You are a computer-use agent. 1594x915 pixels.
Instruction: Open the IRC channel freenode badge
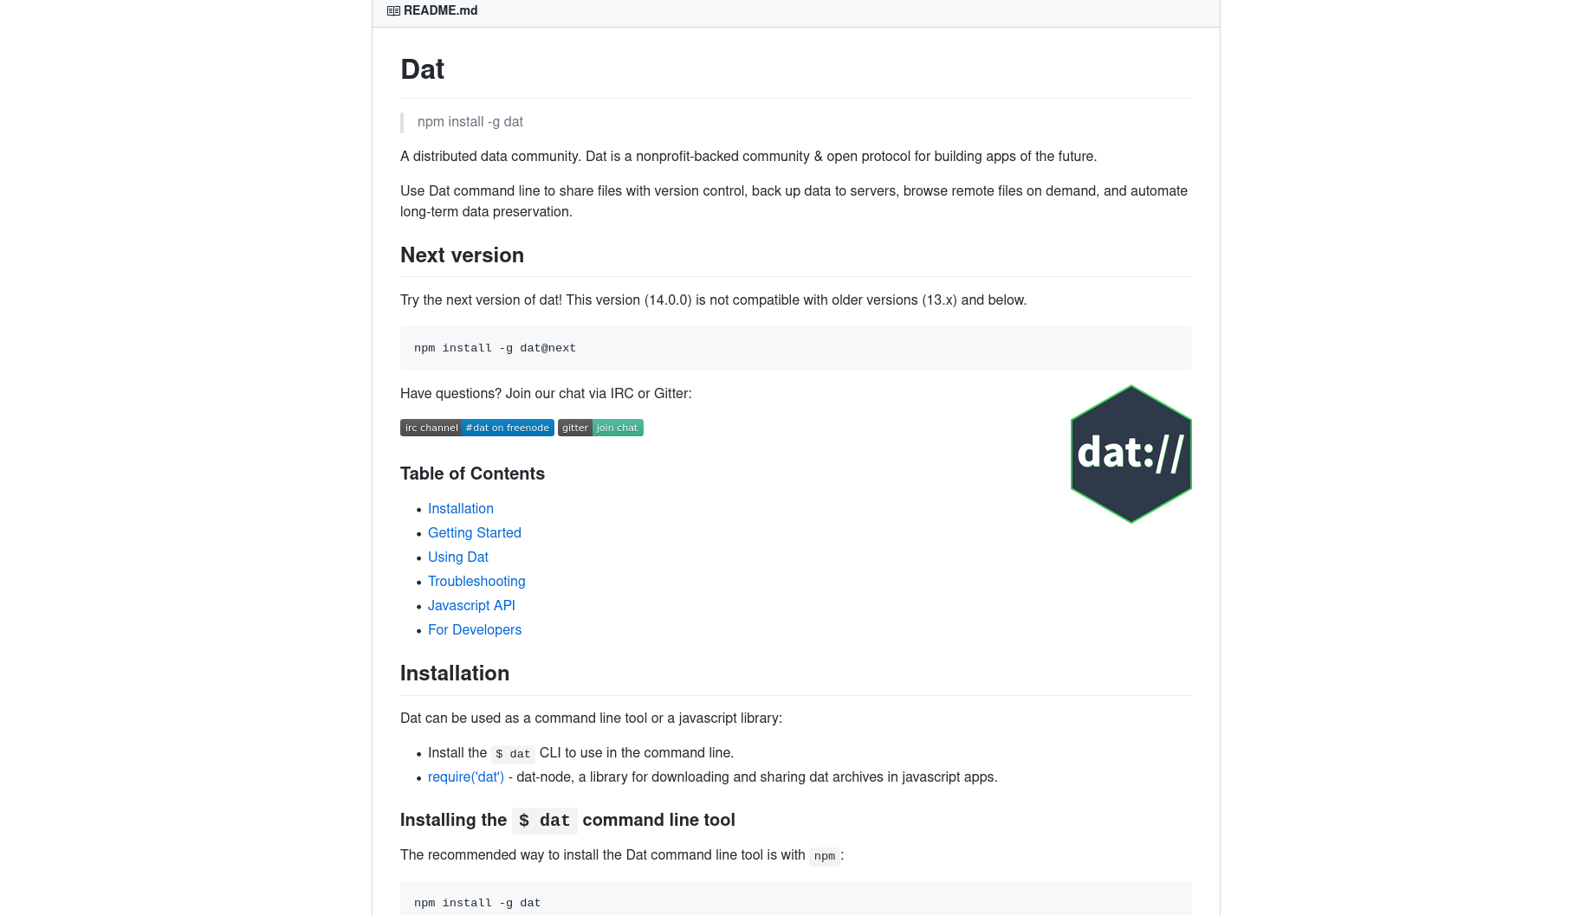pos(476,428)
